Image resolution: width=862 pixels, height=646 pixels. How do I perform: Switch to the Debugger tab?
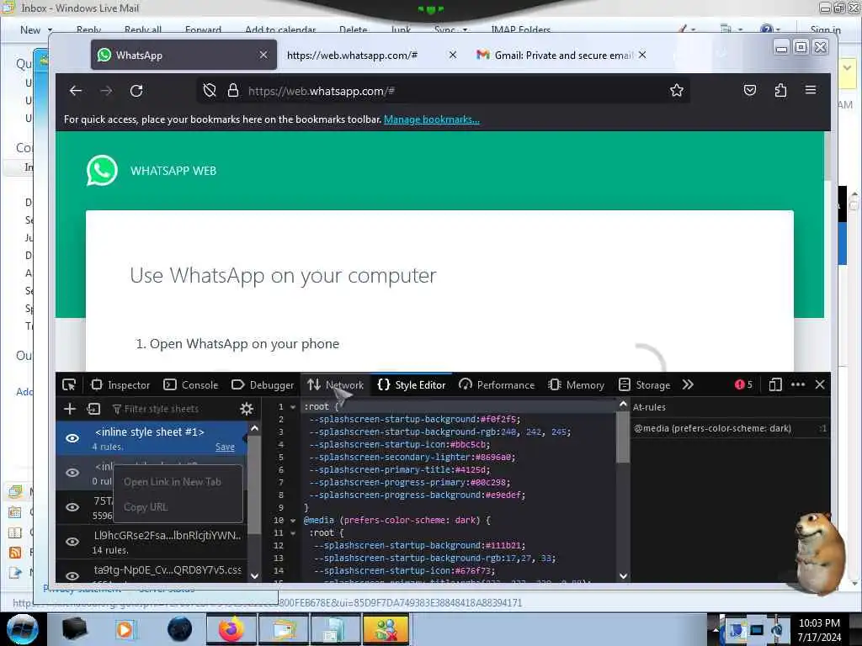coord(263,384)
